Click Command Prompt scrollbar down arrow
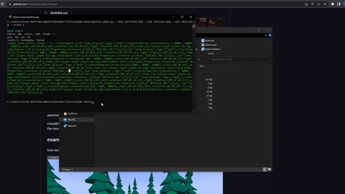 click(x=194, y=110)
